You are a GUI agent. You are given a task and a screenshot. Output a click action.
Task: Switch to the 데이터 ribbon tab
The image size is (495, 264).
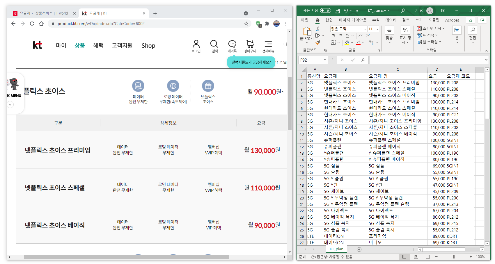391,20
